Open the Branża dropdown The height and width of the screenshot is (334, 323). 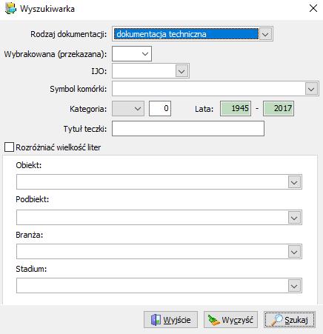(x=294, y=252)
